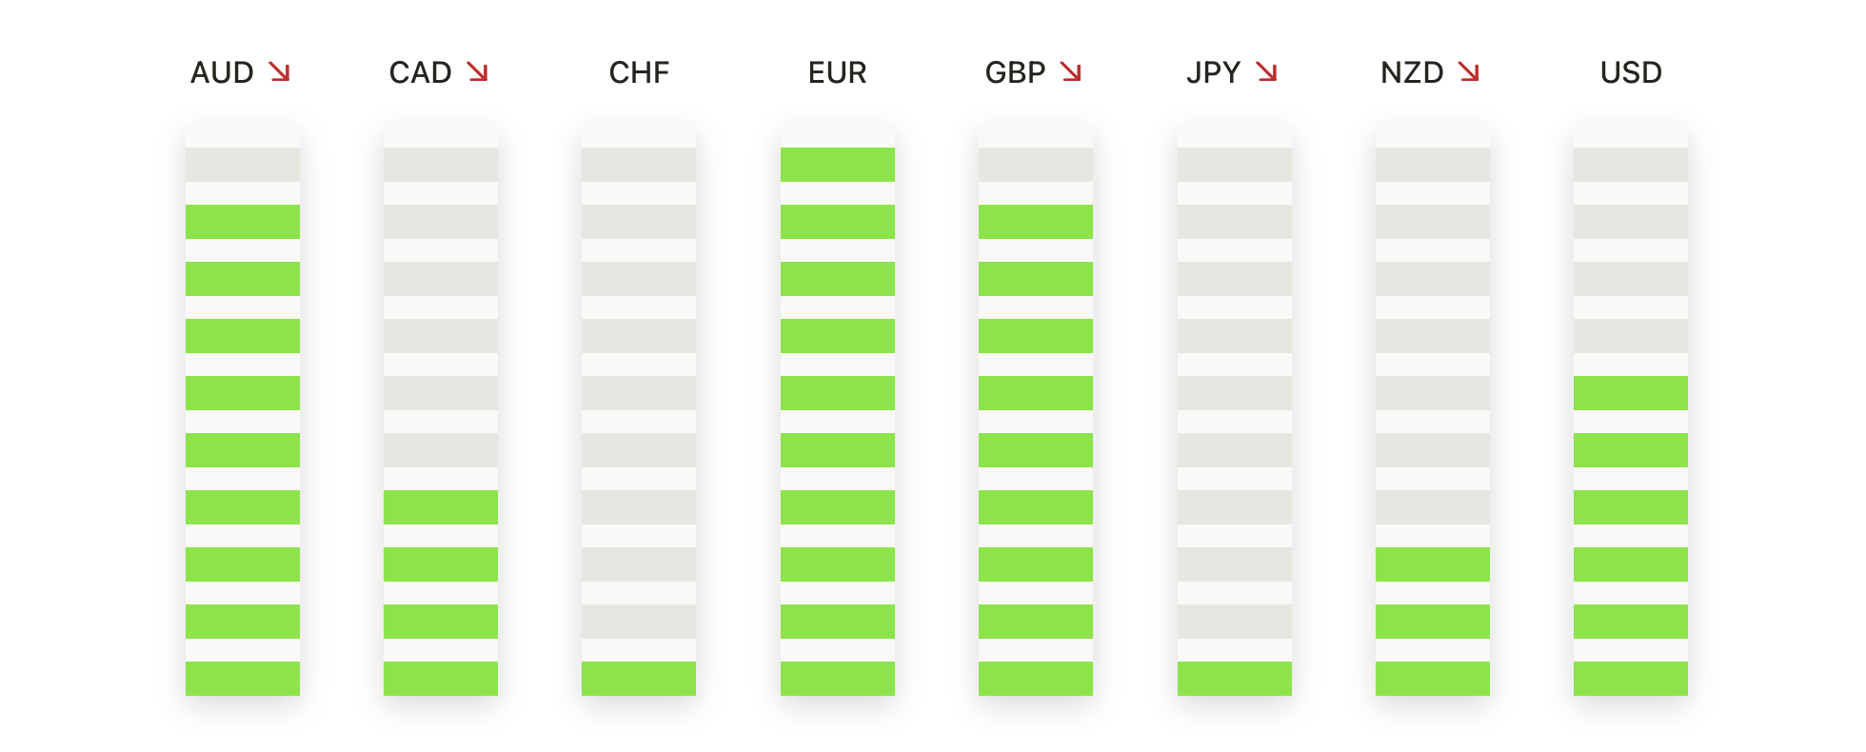Select the GBP currency label
The width and height of the screenshot is (1866, 752).
[1015, 72]
